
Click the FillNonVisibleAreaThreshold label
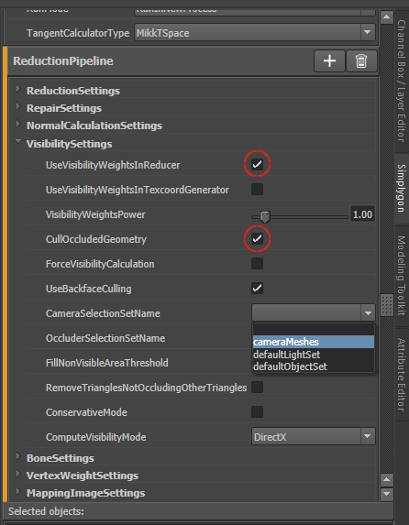107,363
